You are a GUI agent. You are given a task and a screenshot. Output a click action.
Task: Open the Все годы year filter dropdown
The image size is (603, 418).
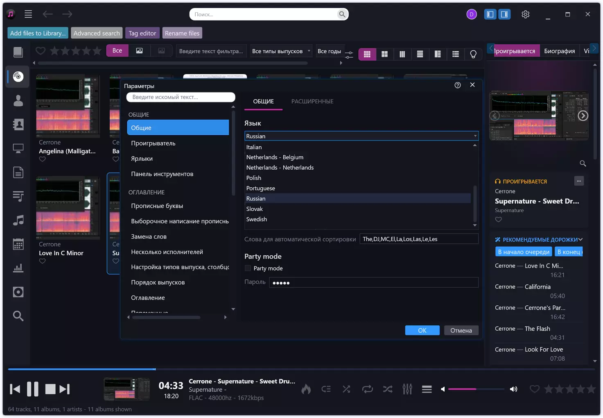point(330,51)
